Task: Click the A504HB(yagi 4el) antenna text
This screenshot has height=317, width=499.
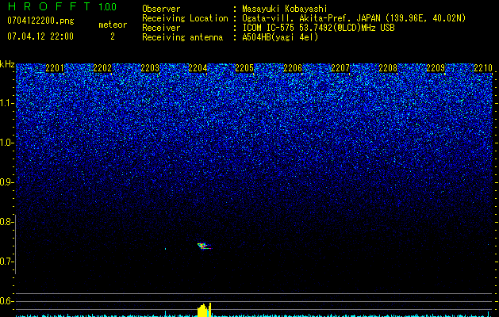Action: pyautogui.click(x=280, y=37)
